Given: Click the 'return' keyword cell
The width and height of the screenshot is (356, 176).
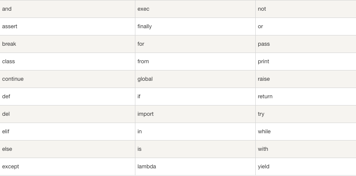Looking at the screenshot, I should pyautogui.click(x=265, y=97).
